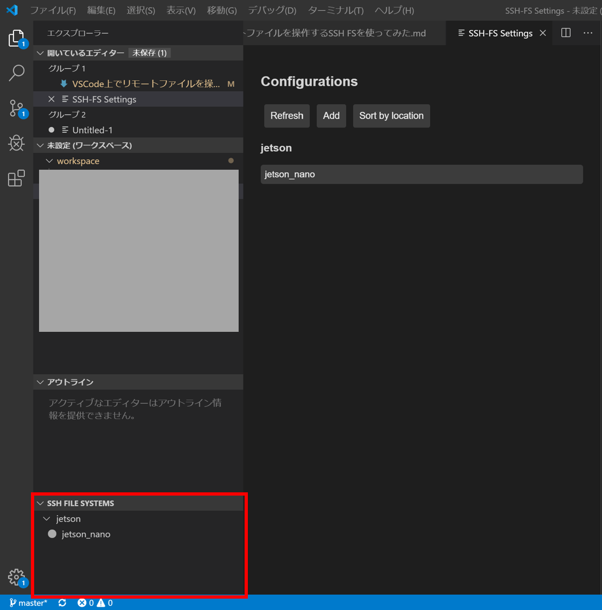This screenshot has width=602, height=610.
Task: Click the Configurations heading
Action: tap(309, 81)
